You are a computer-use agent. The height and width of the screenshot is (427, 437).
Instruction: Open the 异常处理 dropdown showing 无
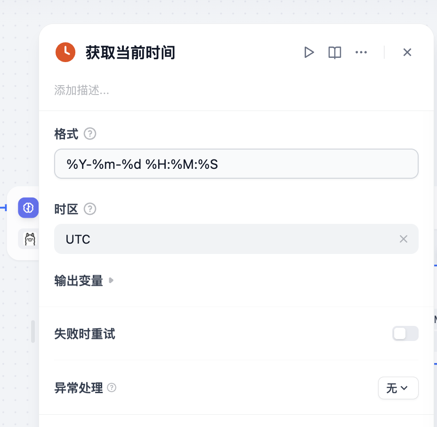click(398, 388)
